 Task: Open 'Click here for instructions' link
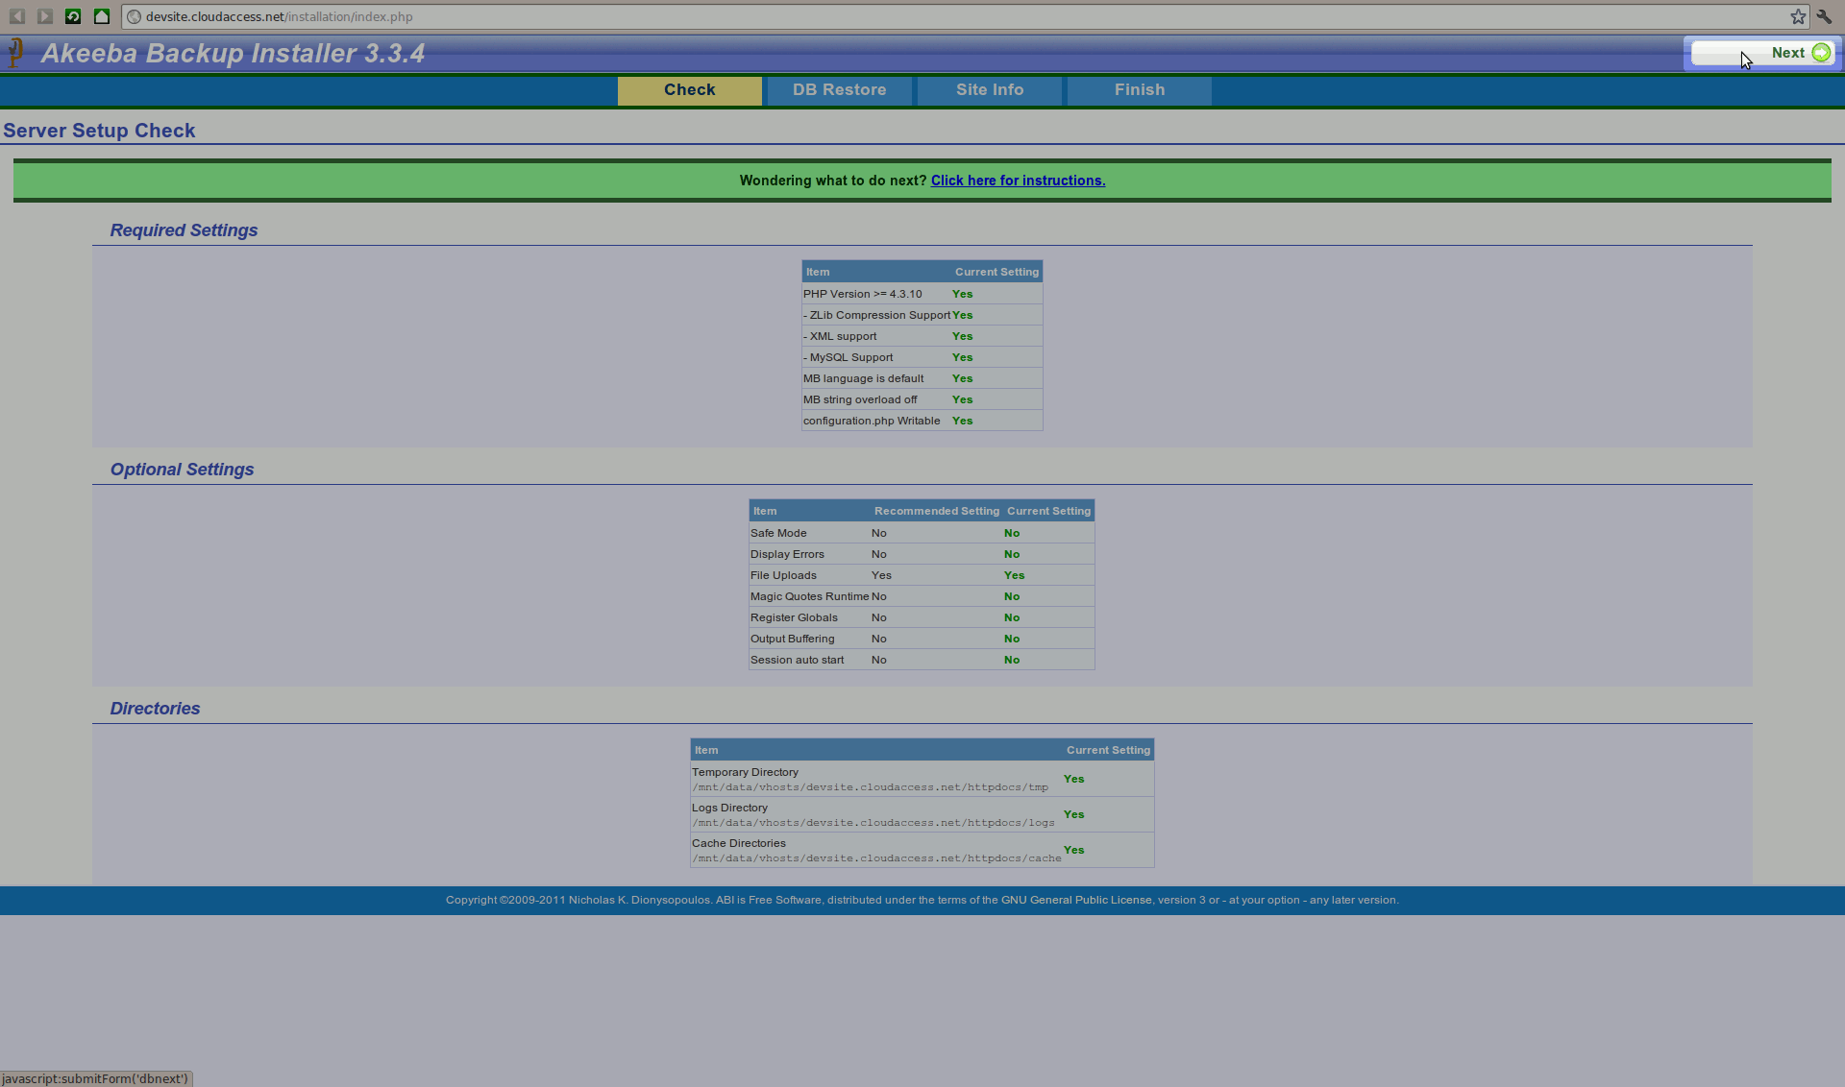pyautogui.click(x=1018, y=181)
